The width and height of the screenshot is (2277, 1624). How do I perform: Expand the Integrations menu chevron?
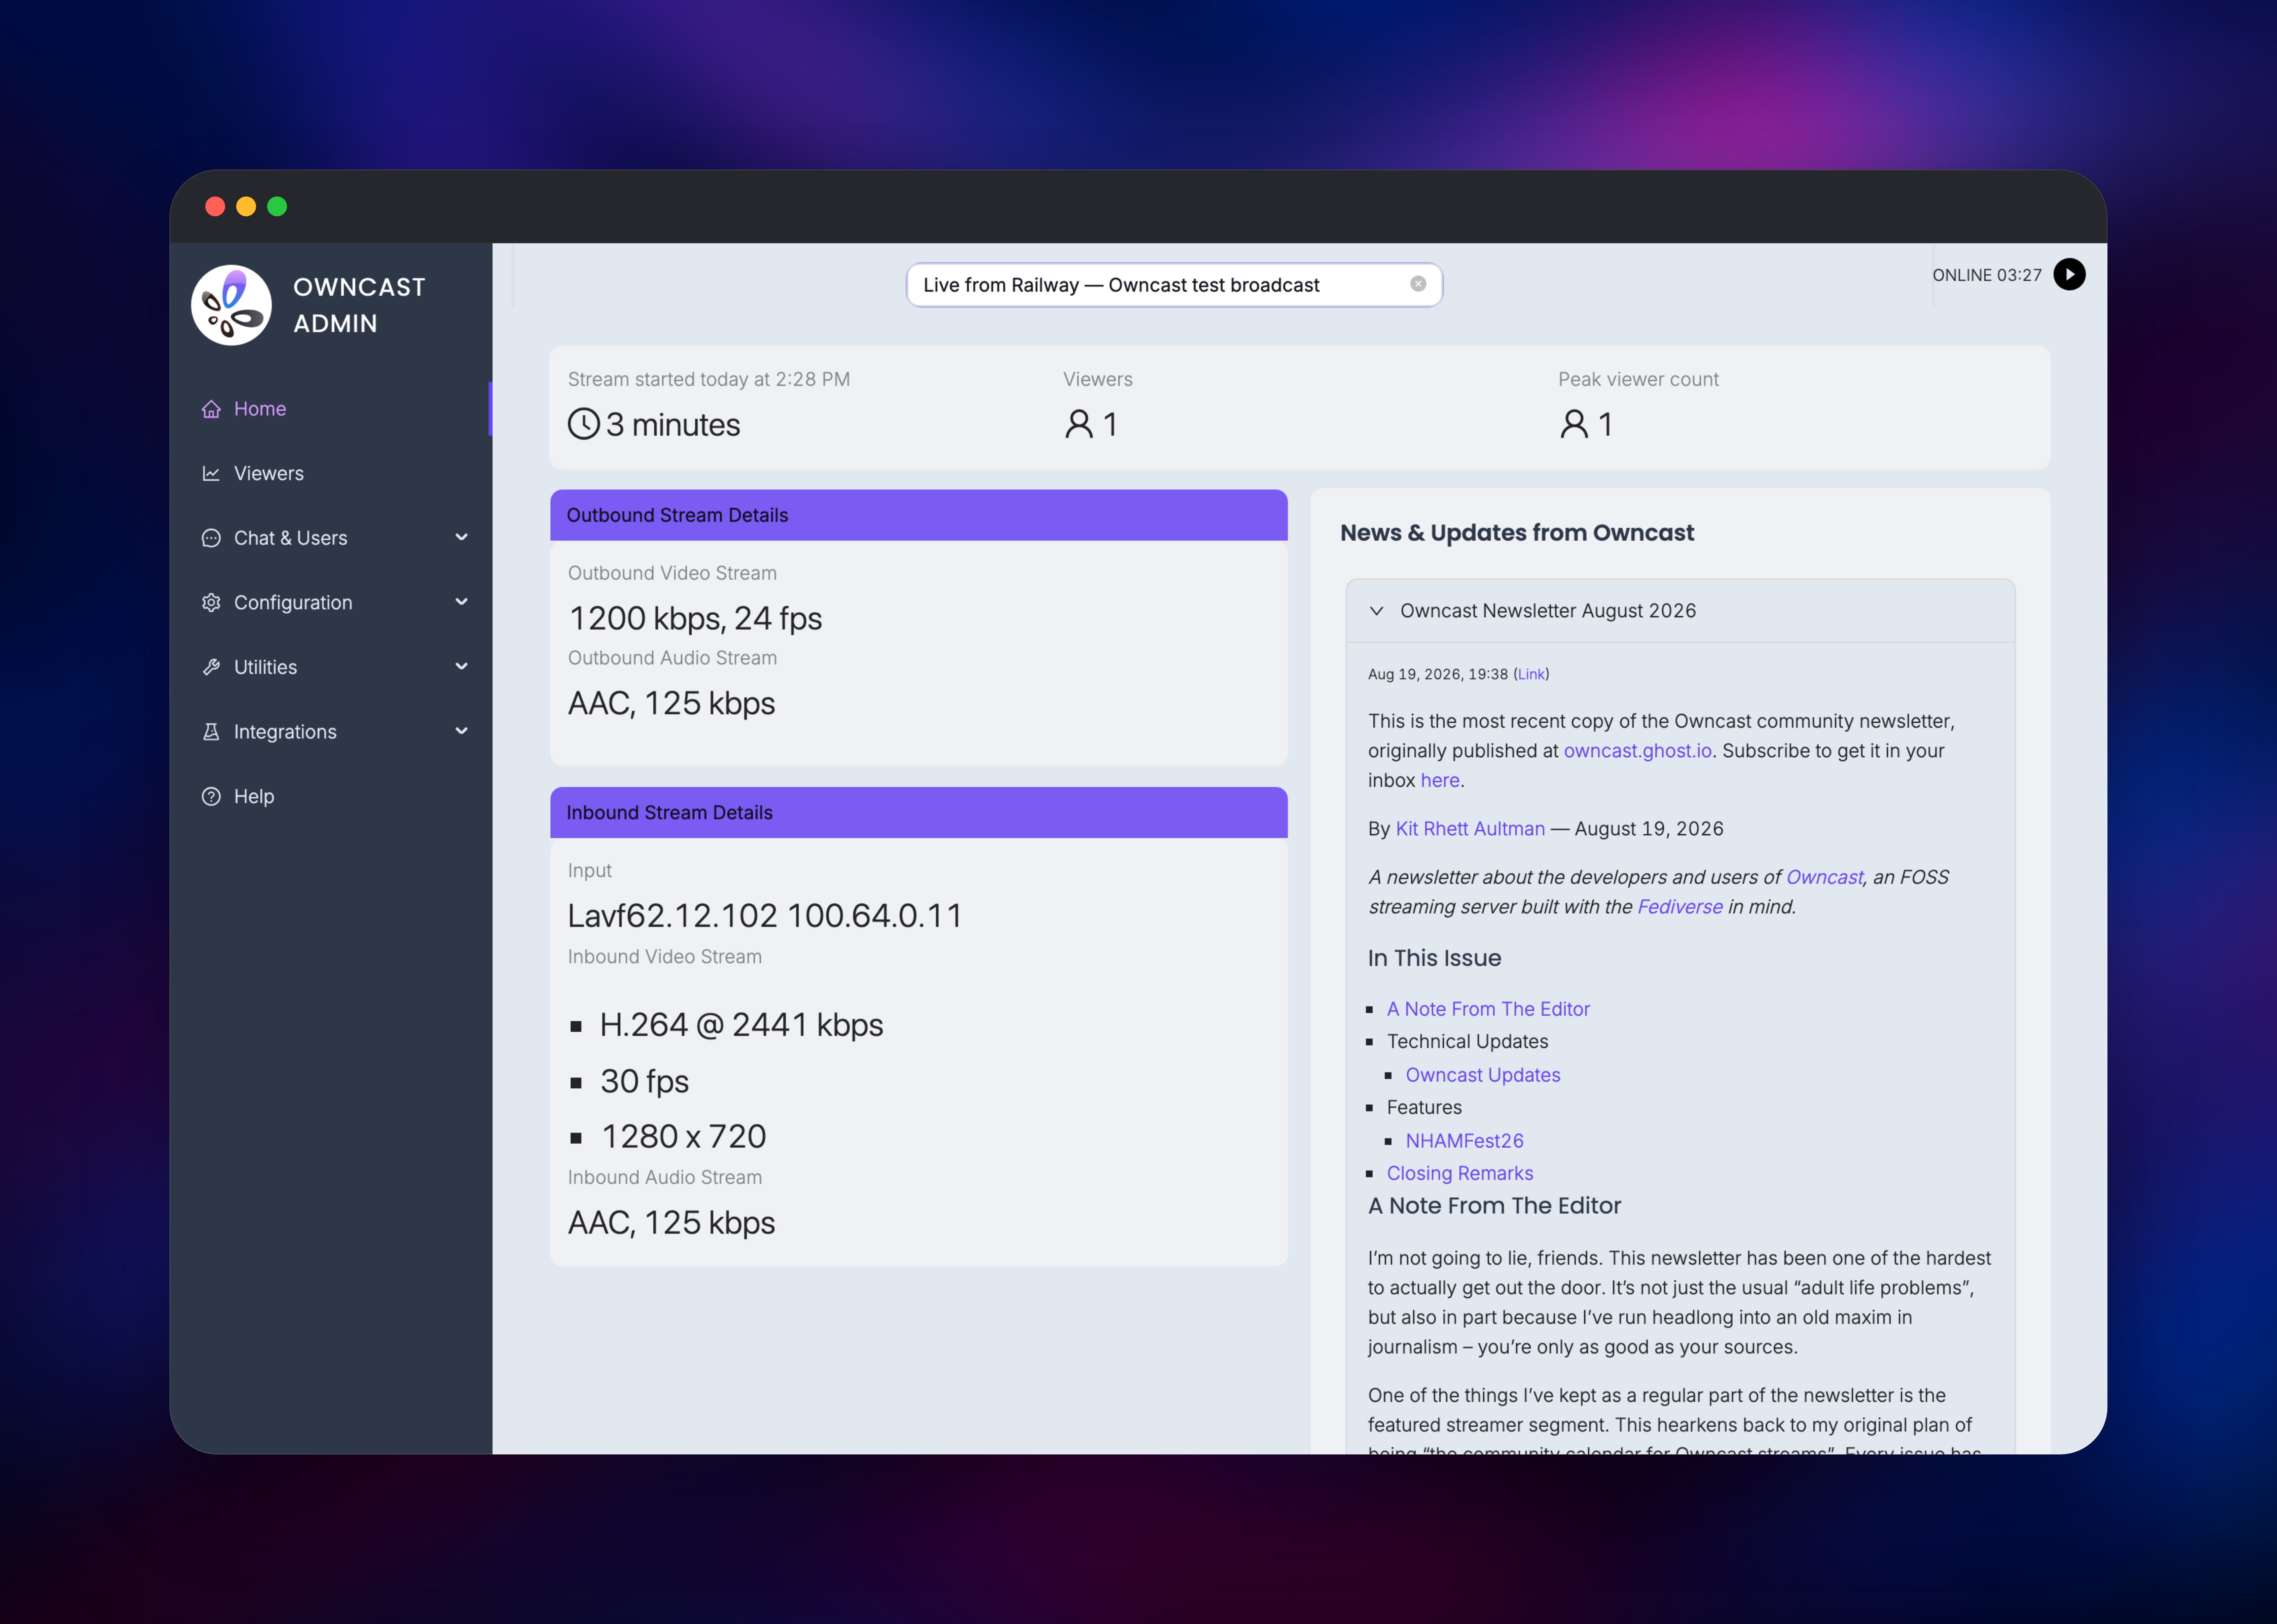(461, 731)
